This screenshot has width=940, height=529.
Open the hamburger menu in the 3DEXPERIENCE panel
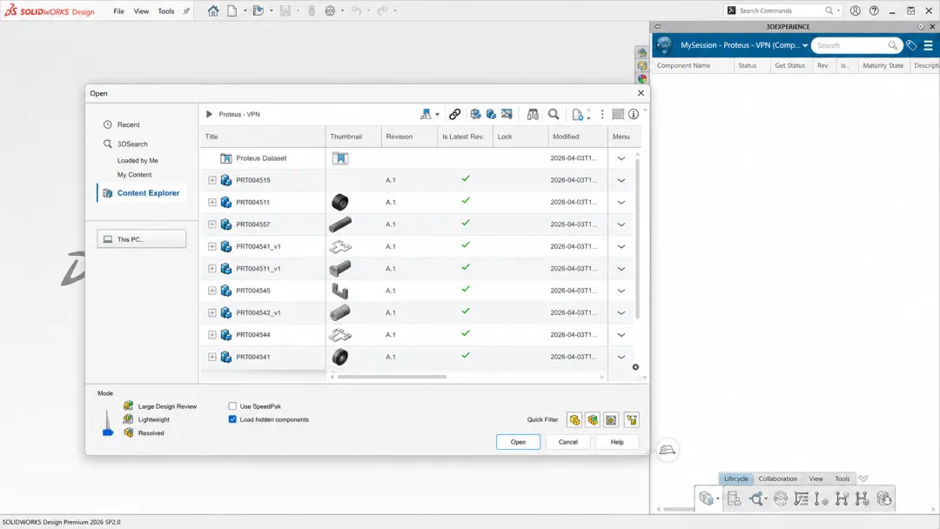click(928, 45)
